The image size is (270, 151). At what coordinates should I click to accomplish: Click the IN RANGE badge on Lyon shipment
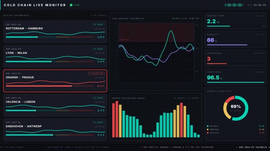click(x=98, y=49)
